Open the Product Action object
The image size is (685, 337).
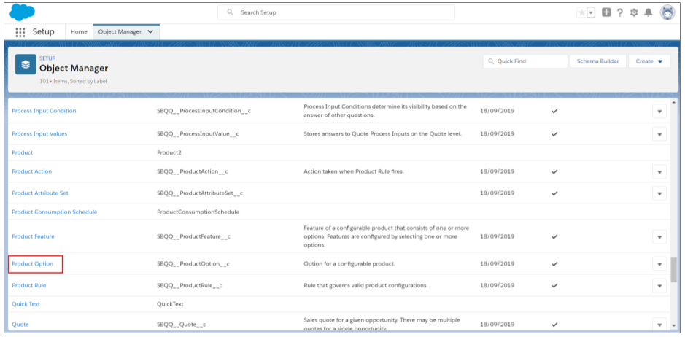[x=32, y=171]
